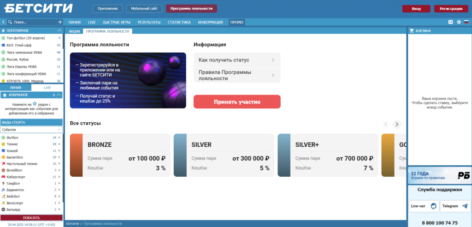Open the СТАТИСТИКА menu item
The width and height of the screenshot is (472, 227).
click(179, 22)
